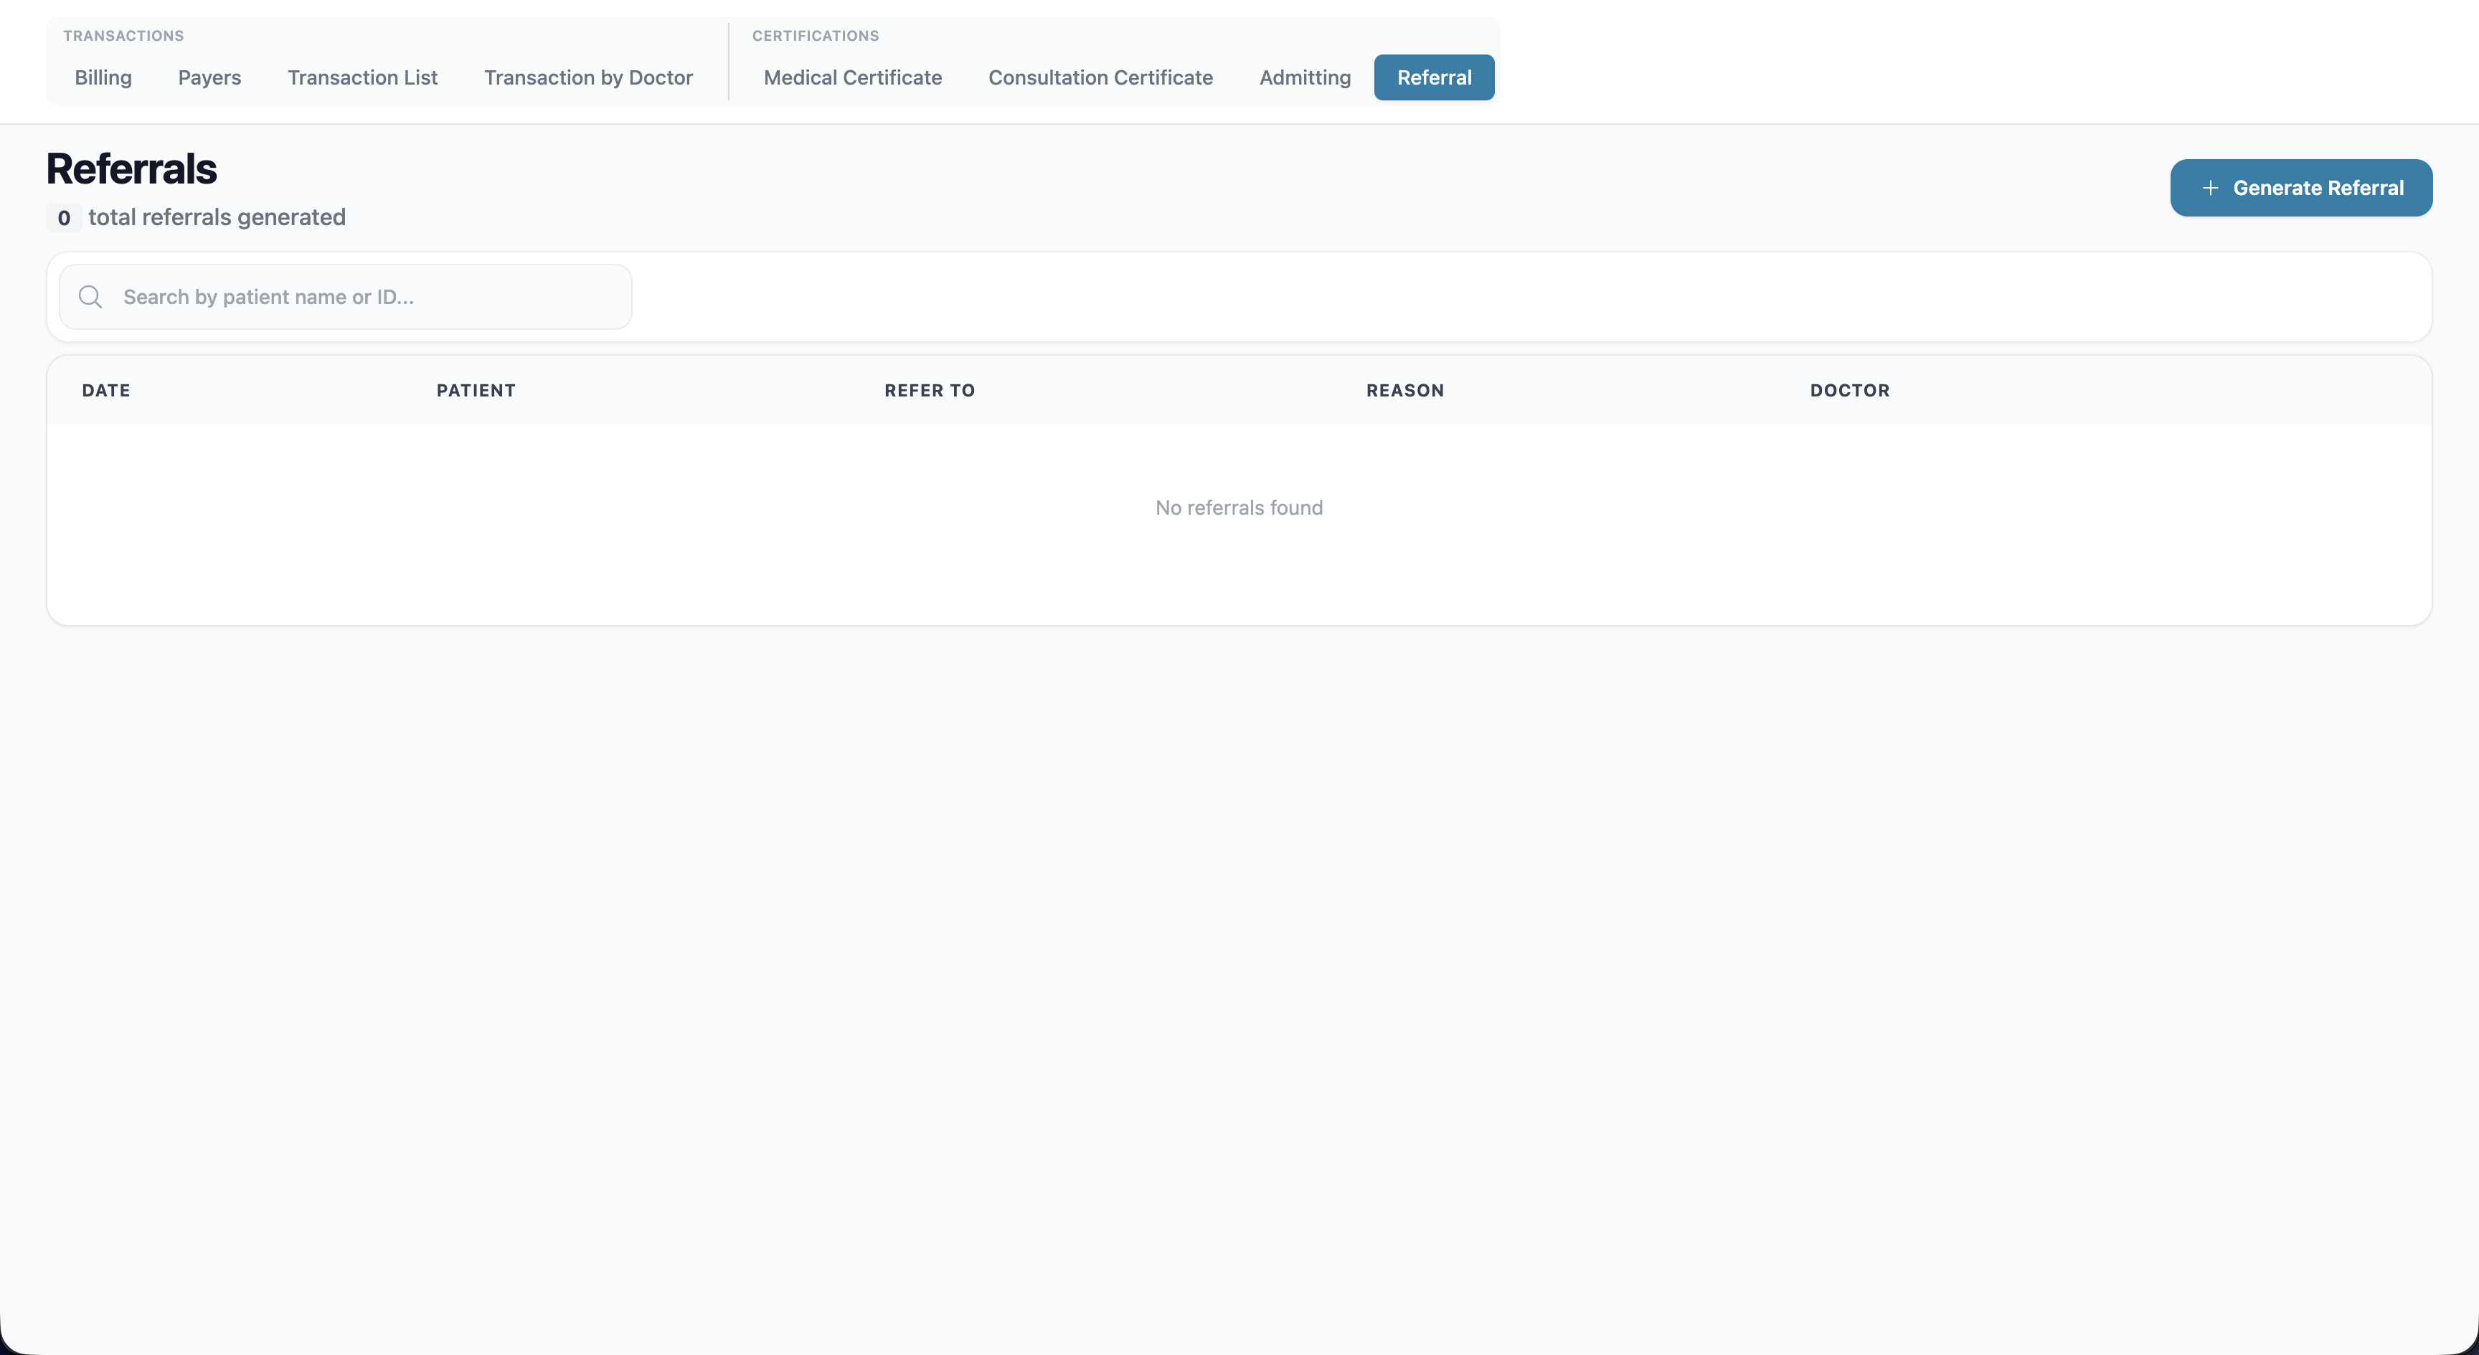Click the 0 referrals count badge
The image size is (2479, 1355).
[x=64, y=217]
